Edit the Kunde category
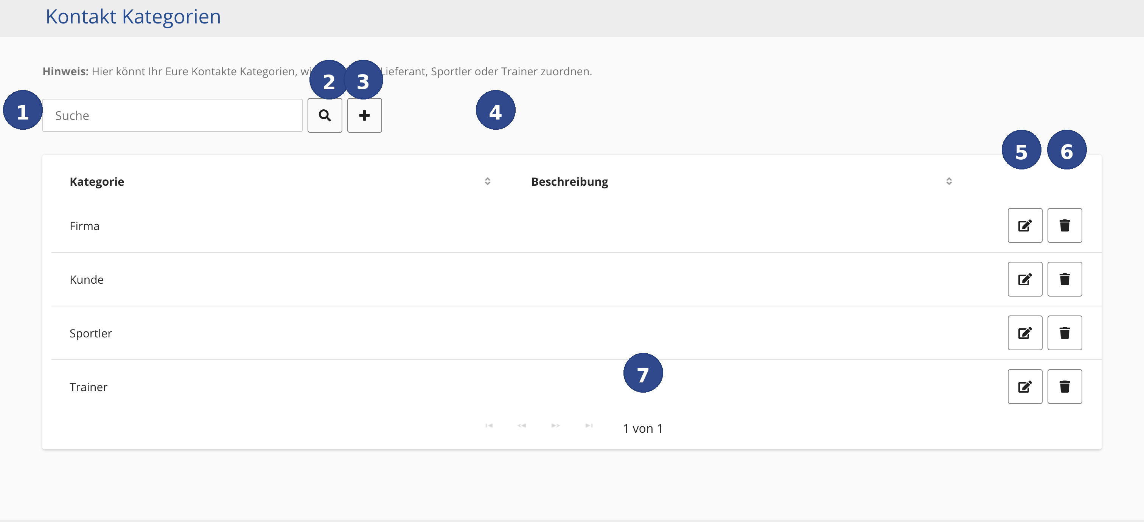This screenshot has height=522, width=1144. point(1024,279)
